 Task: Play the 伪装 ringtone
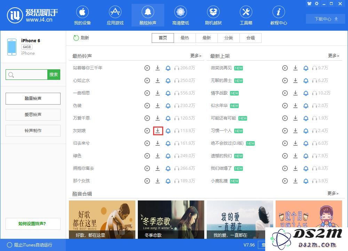(147, 106)
